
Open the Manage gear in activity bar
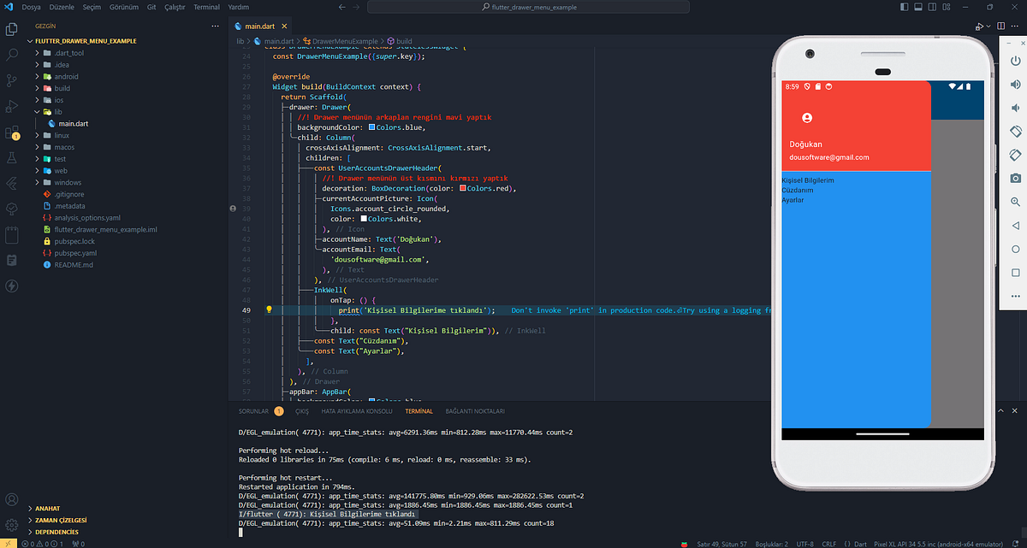pos(12,524)
